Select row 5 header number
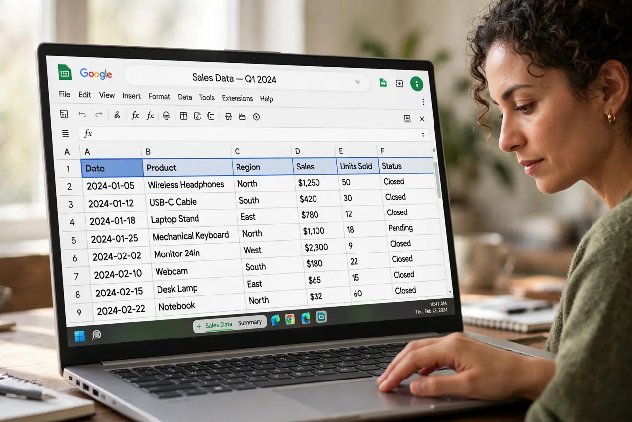The width and height of the screenshot is (632, 422). click(74, 241)
